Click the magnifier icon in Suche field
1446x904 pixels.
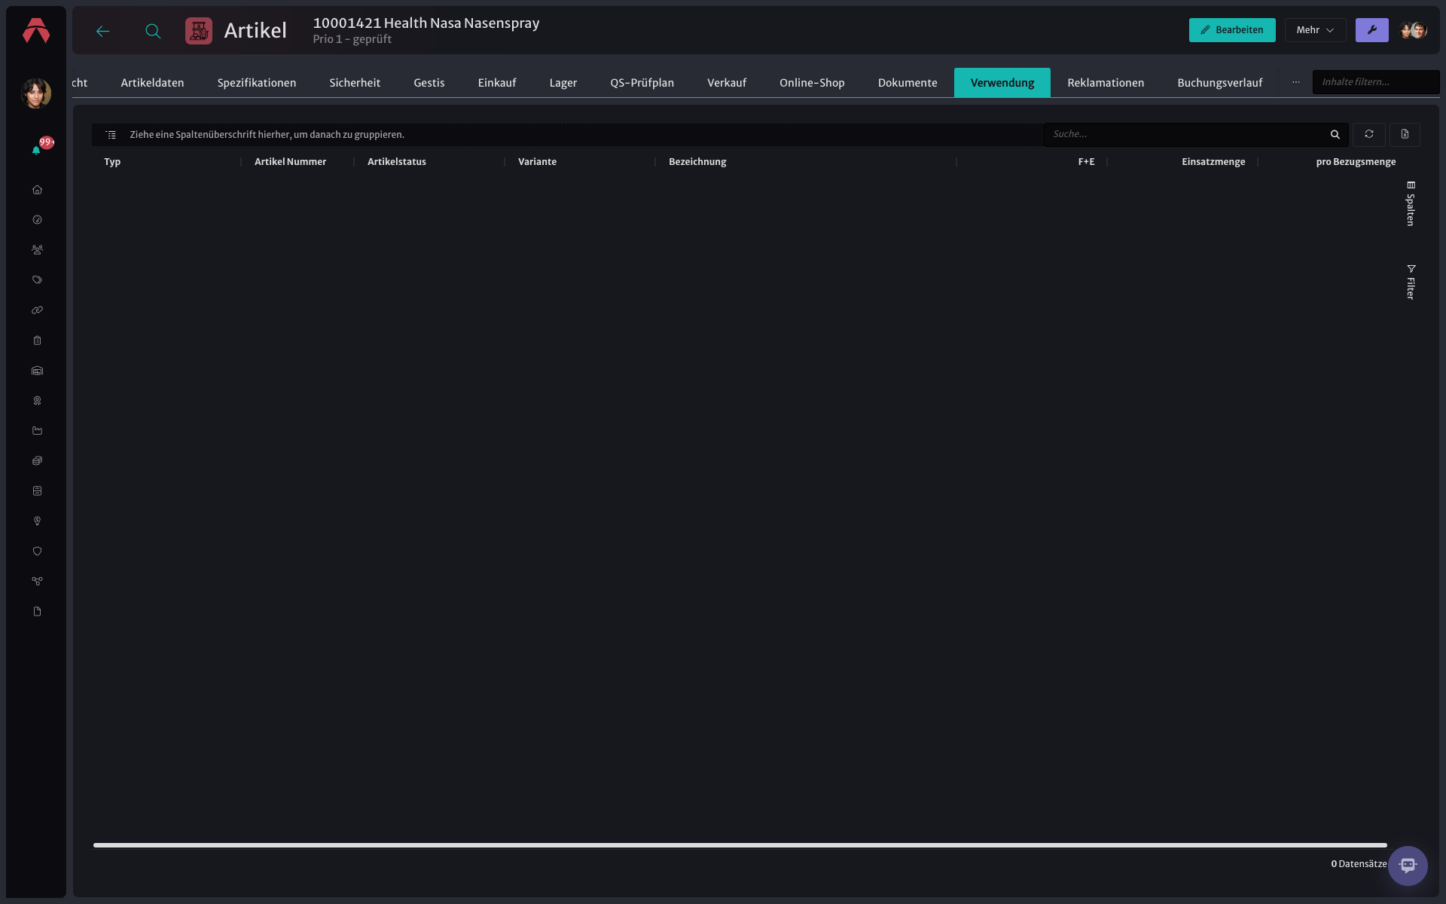coord(1335,134)
